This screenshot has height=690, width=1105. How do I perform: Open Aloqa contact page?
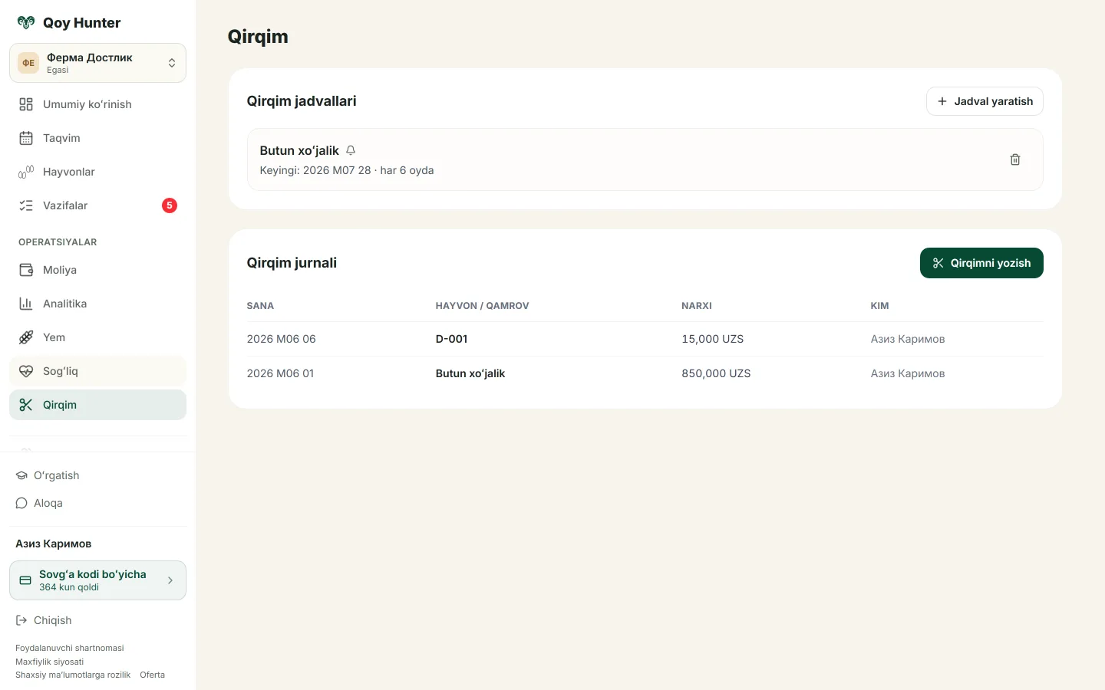(48, 503)
